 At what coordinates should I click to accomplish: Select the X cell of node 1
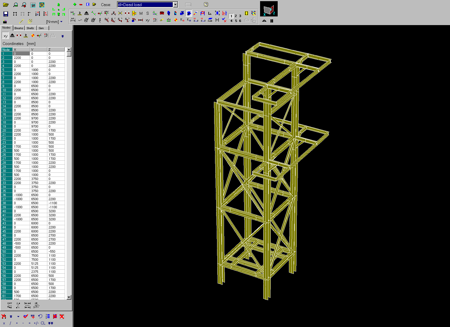pyautogui.click(x=21, y=54)
